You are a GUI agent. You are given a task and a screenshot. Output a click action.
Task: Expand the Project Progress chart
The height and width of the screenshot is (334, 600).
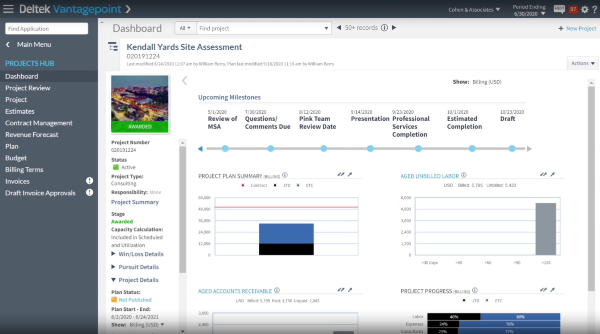pos(543,290)
